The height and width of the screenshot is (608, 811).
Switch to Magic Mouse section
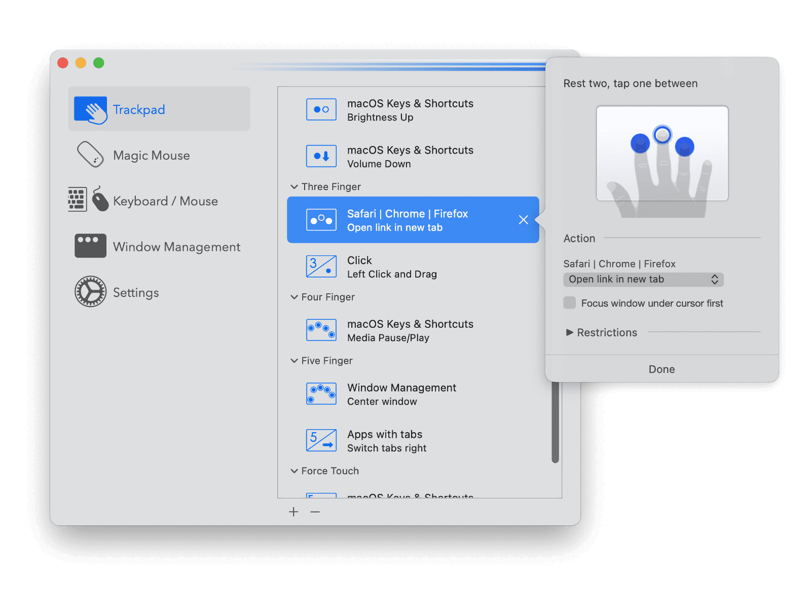[159, 155]
